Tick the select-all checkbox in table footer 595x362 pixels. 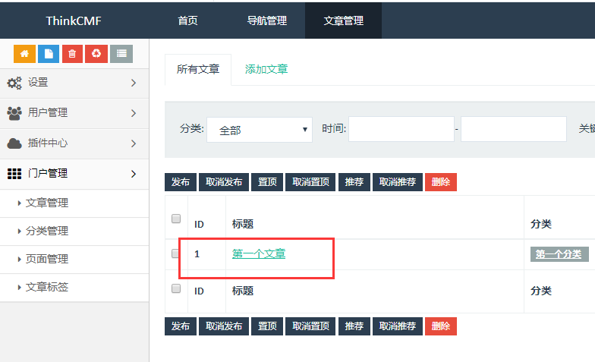coord(176,288)
